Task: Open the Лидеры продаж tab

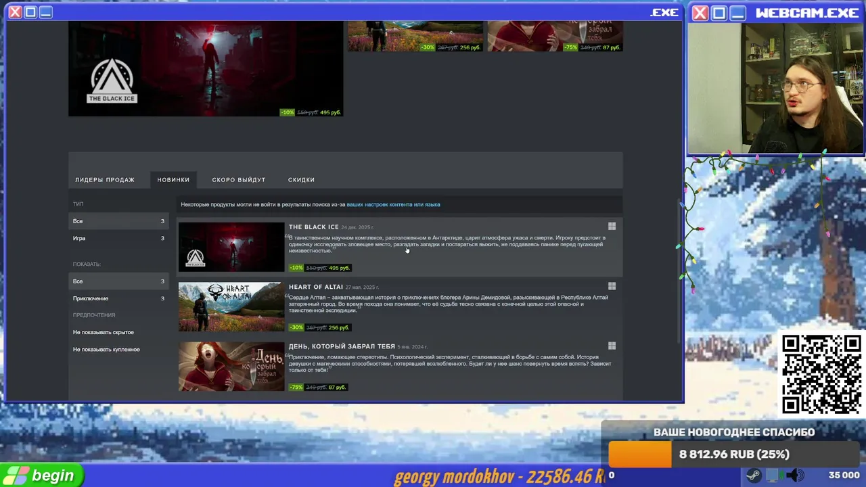Action: click(105, 180)
